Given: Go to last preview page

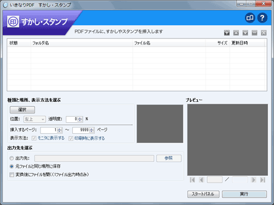Looking at the screenshot, I should pos(262,180).
